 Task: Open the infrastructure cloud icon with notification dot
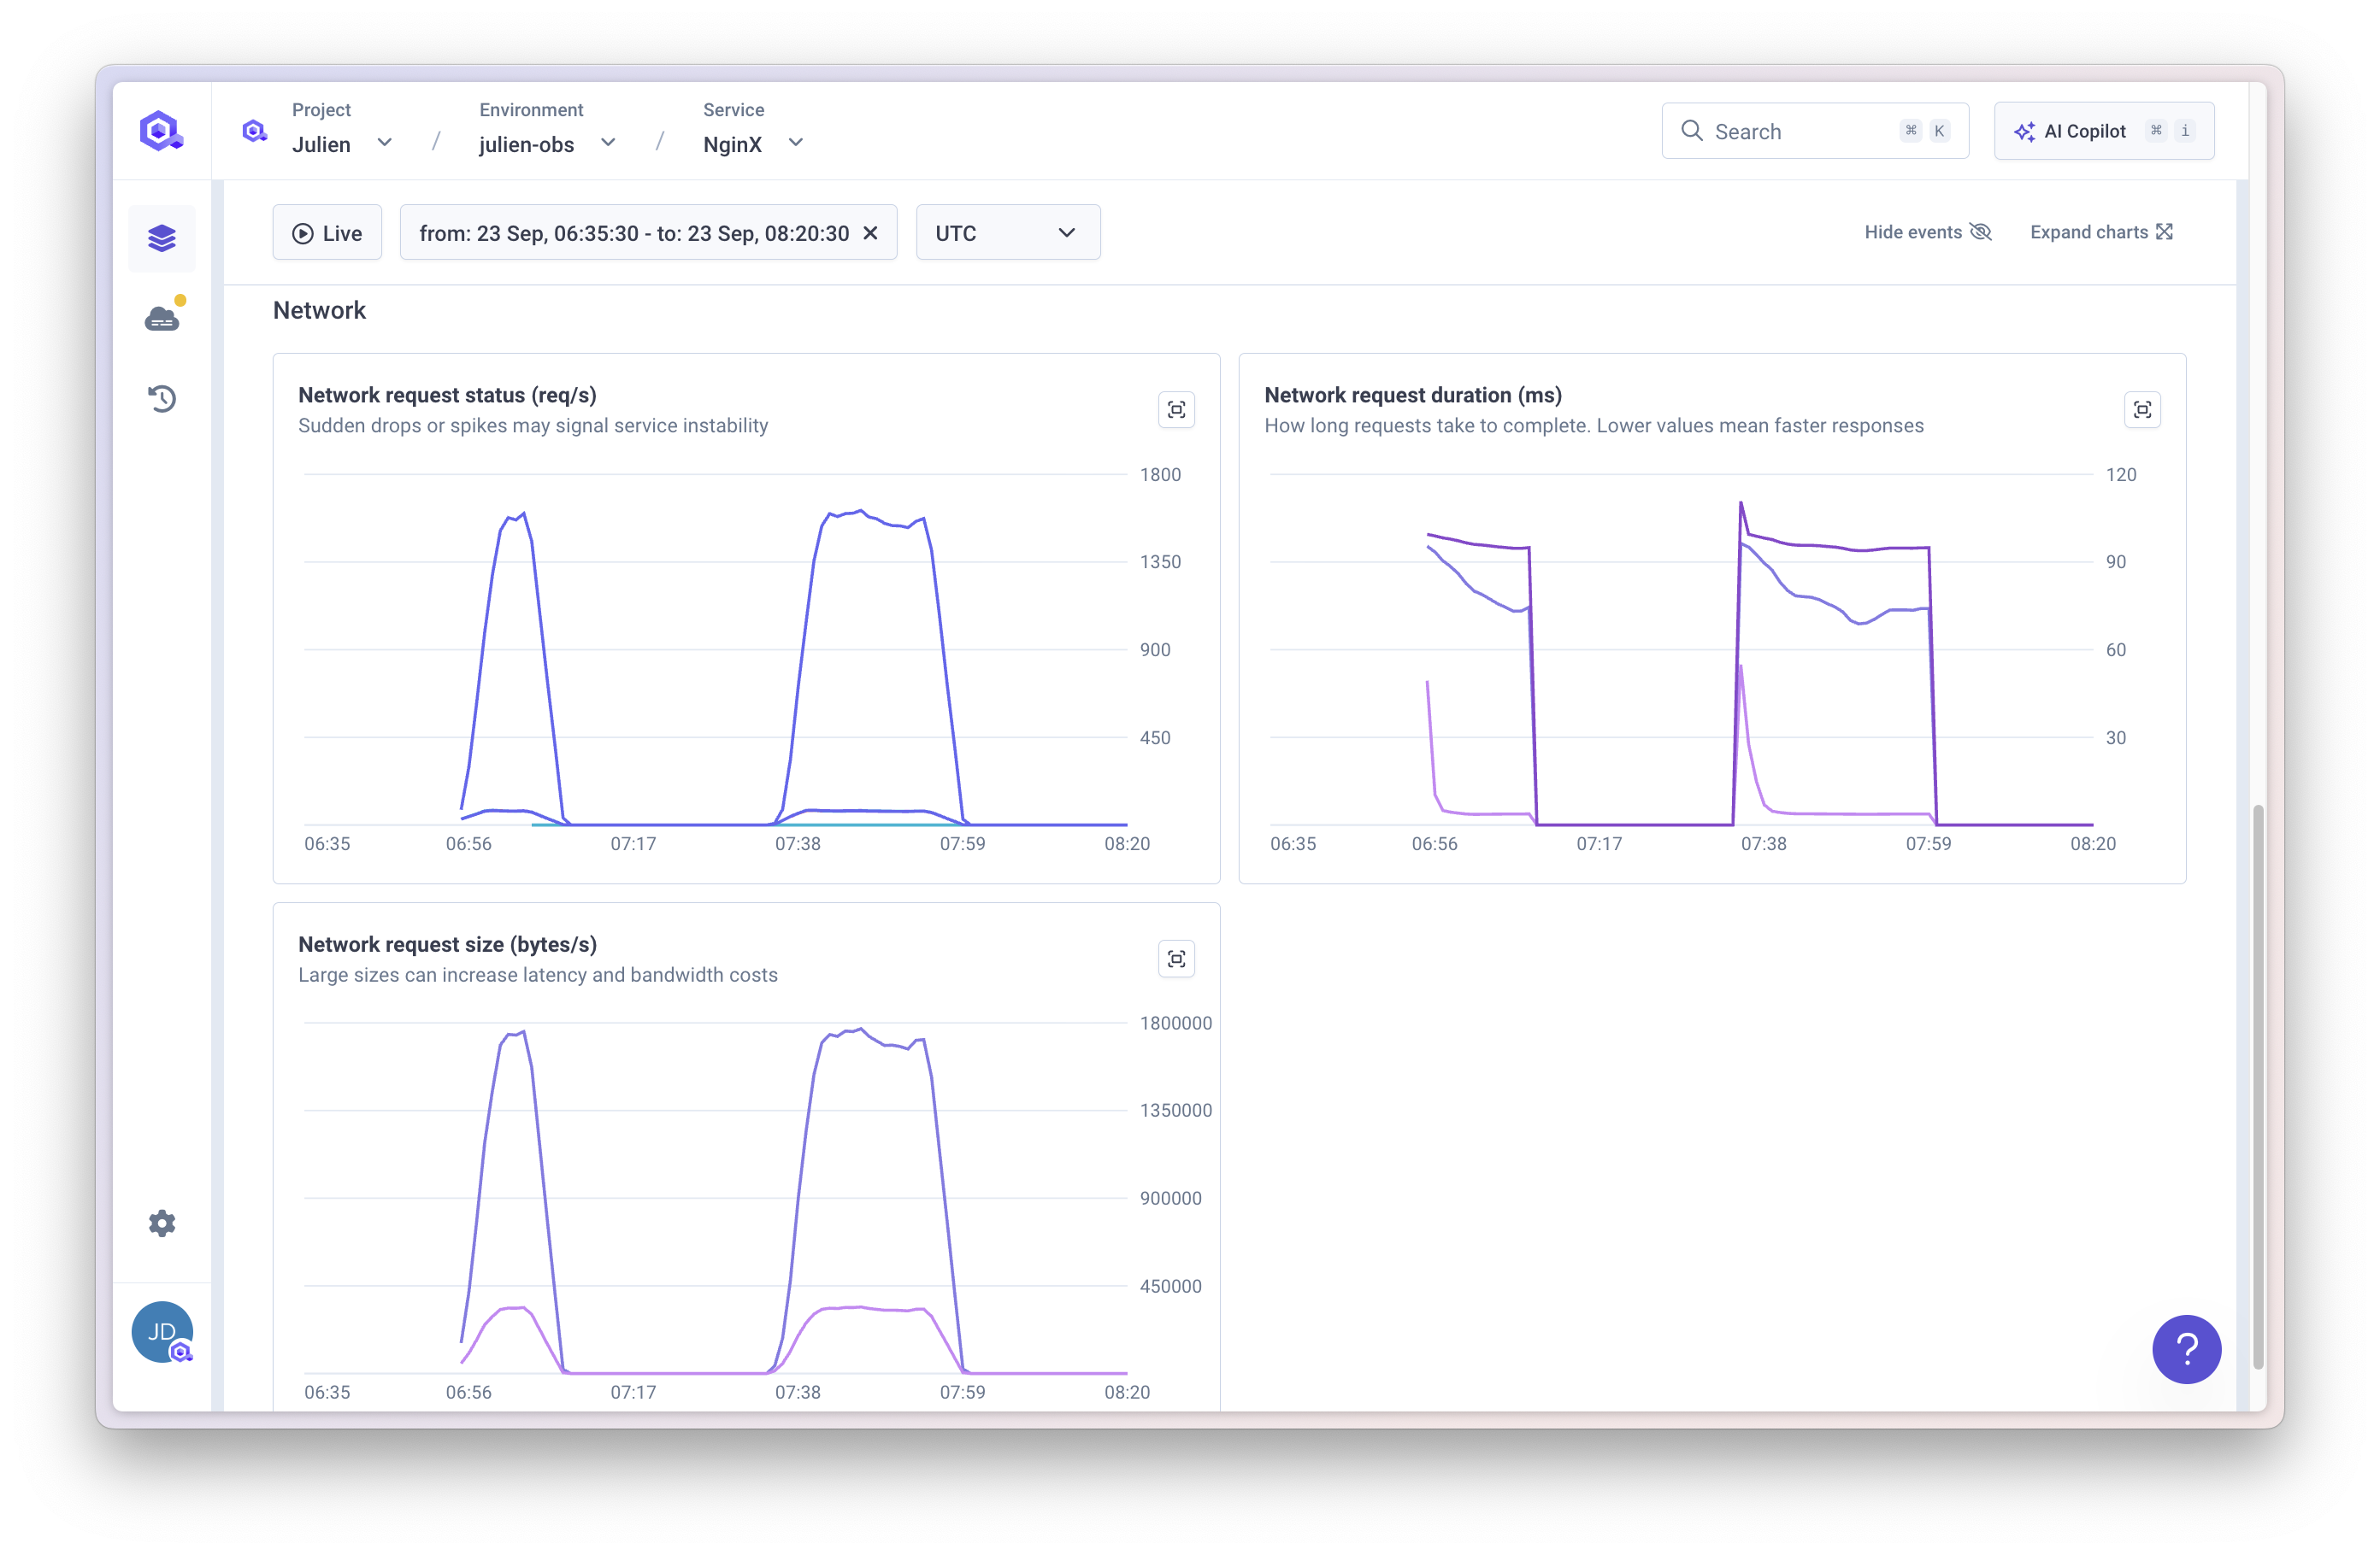click(162, 317)
